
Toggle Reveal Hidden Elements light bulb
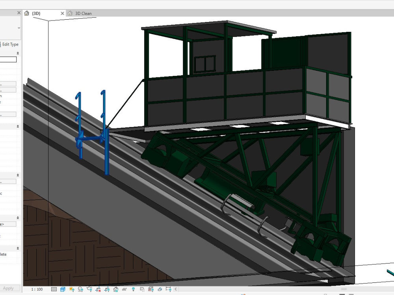pyautogui.click(x=133, y=289)
